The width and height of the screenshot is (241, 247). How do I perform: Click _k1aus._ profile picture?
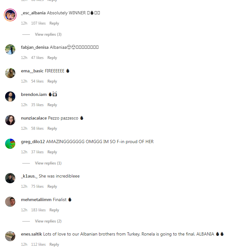pos(10,178)
